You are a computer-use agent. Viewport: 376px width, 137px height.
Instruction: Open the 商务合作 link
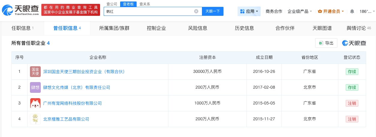coord(274,11)
